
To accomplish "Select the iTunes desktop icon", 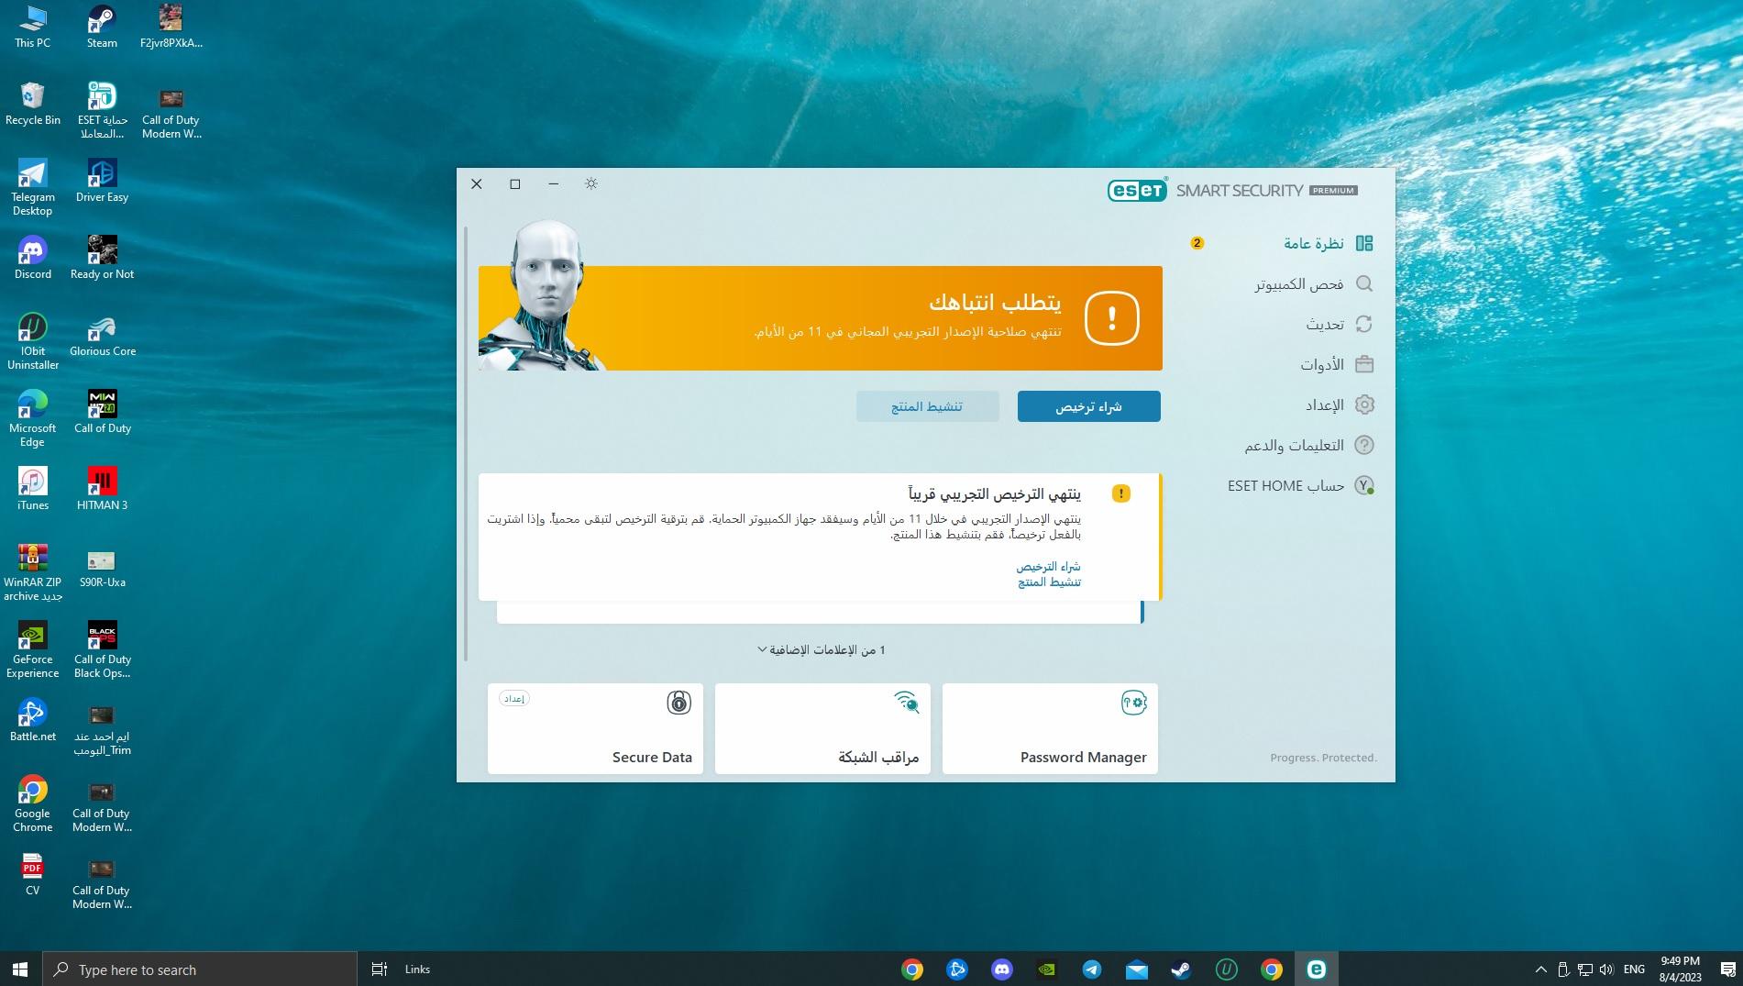I will tap(32, 489).
